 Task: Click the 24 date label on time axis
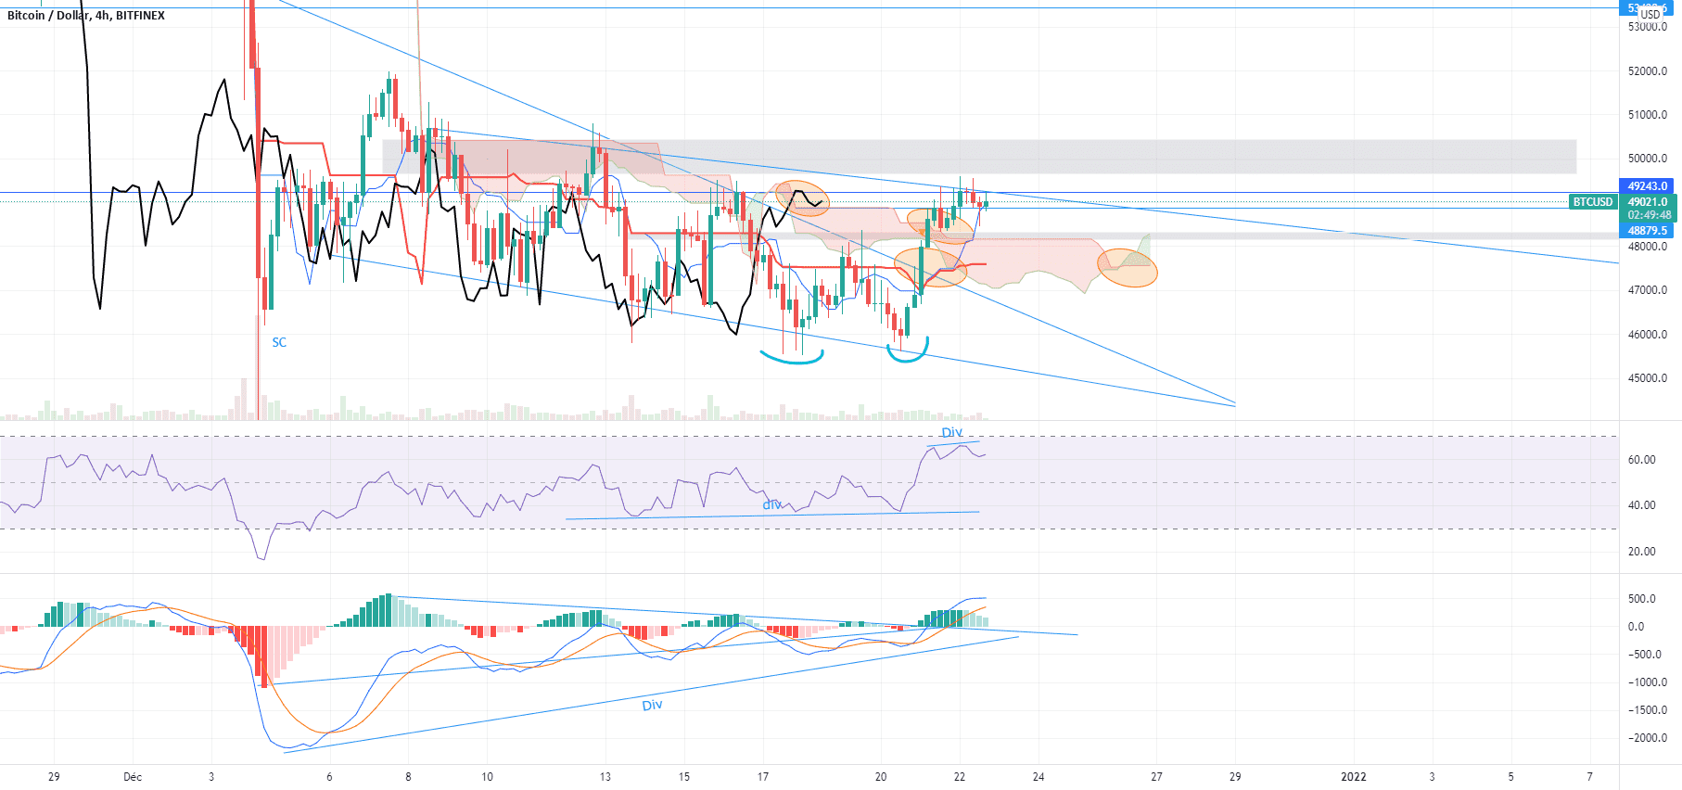click(x=1039, y=777)
